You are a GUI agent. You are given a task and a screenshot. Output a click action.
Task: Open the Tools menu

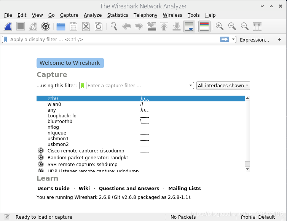194,15
